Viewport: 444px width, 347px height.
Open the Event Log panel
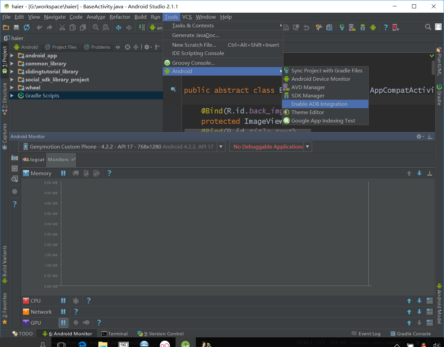[366, 334]
